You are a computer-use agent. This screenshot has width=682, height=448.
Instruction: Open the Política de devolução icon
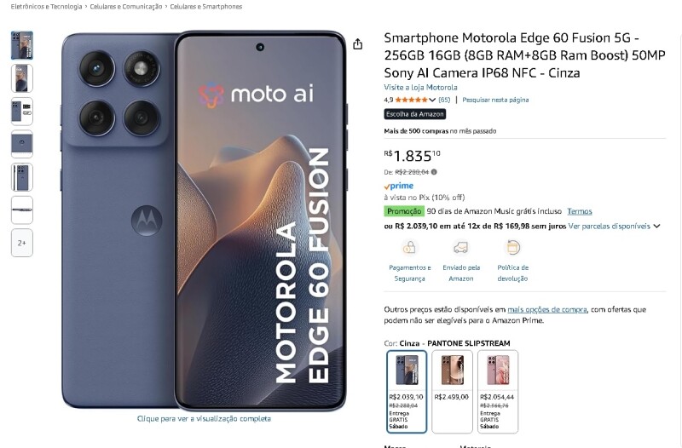coord(513,248)
